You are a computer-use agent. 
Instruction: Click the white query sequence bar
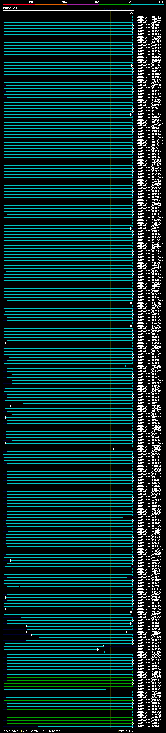[x=68, y=10]
